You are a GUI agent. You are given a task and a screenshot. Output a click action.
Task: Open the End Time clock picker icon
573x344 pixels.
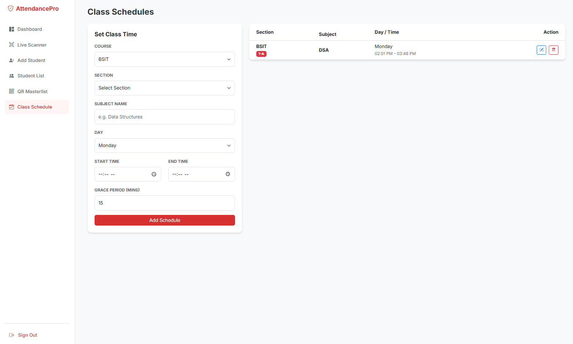[227, 174]
